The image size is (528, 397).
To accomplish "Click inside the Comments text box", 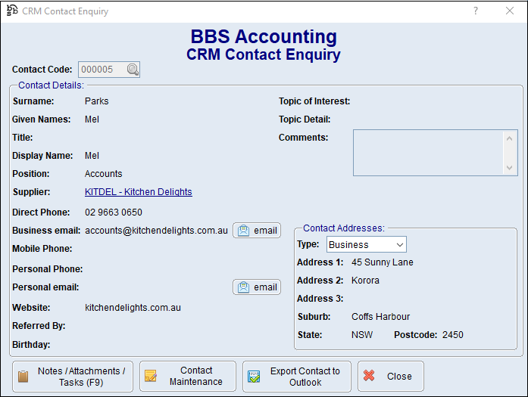I will tap(428, 153).
